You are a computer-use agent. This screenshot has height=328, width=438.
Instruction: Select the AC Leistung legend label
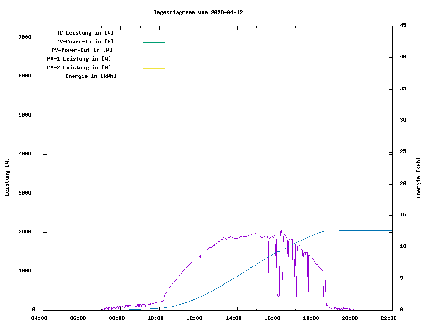click(x=85, y=33)
